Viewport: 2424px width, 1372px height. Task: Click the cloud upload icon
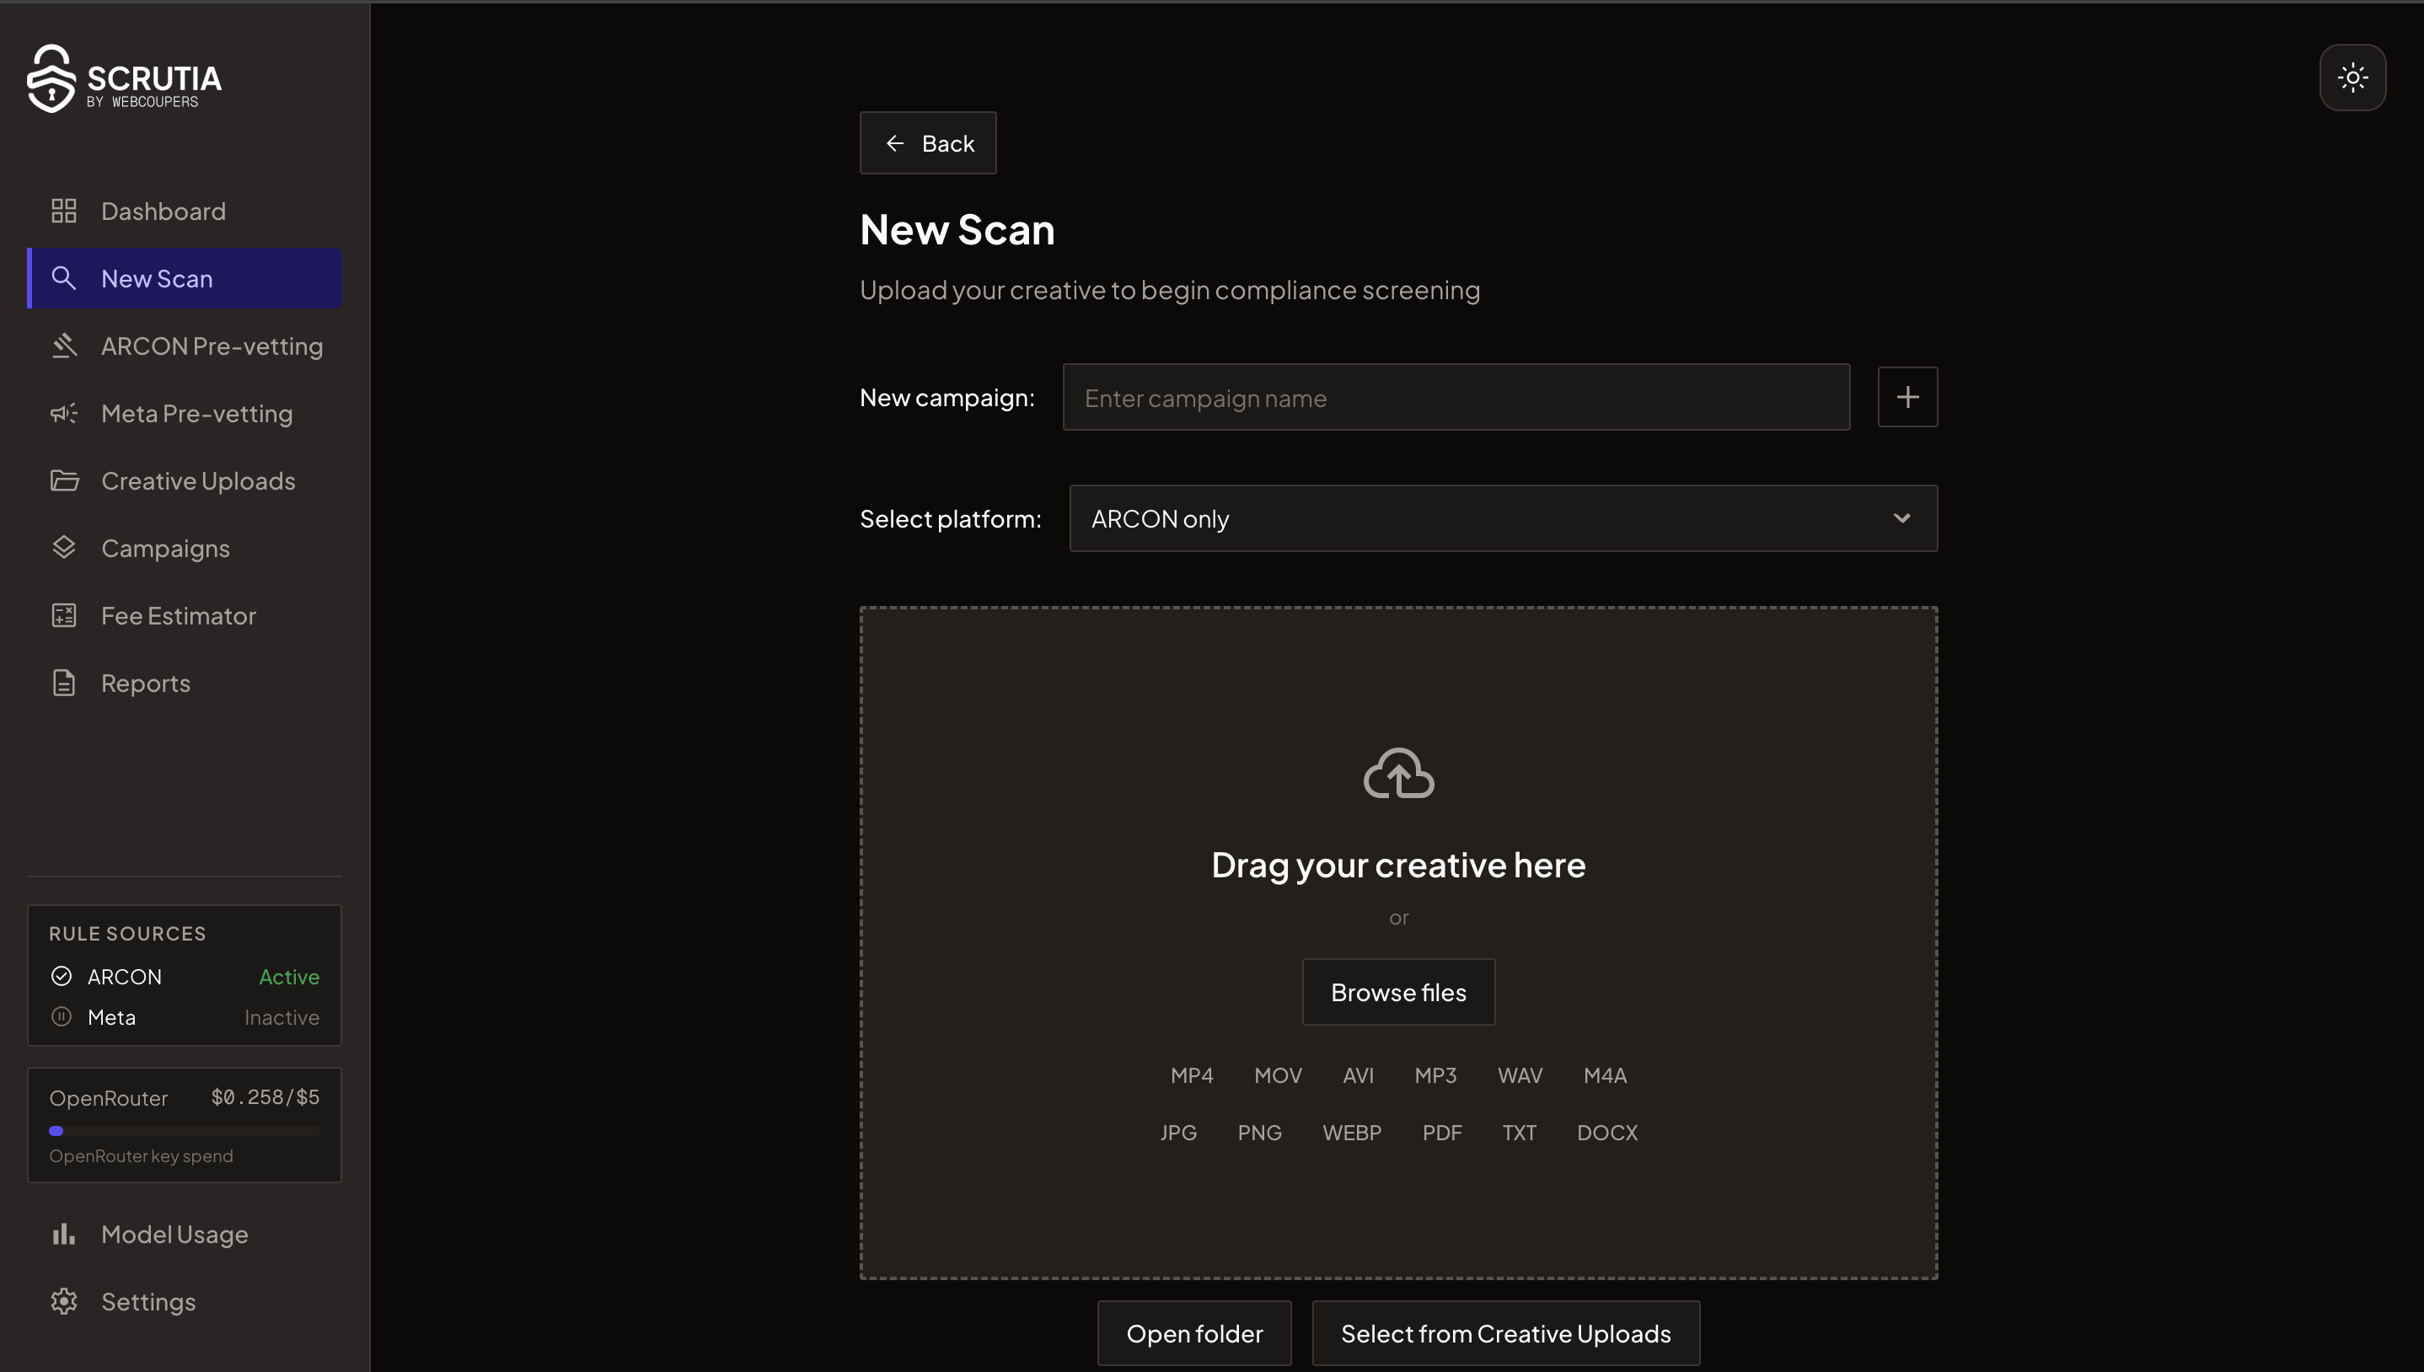(1399, 774)
